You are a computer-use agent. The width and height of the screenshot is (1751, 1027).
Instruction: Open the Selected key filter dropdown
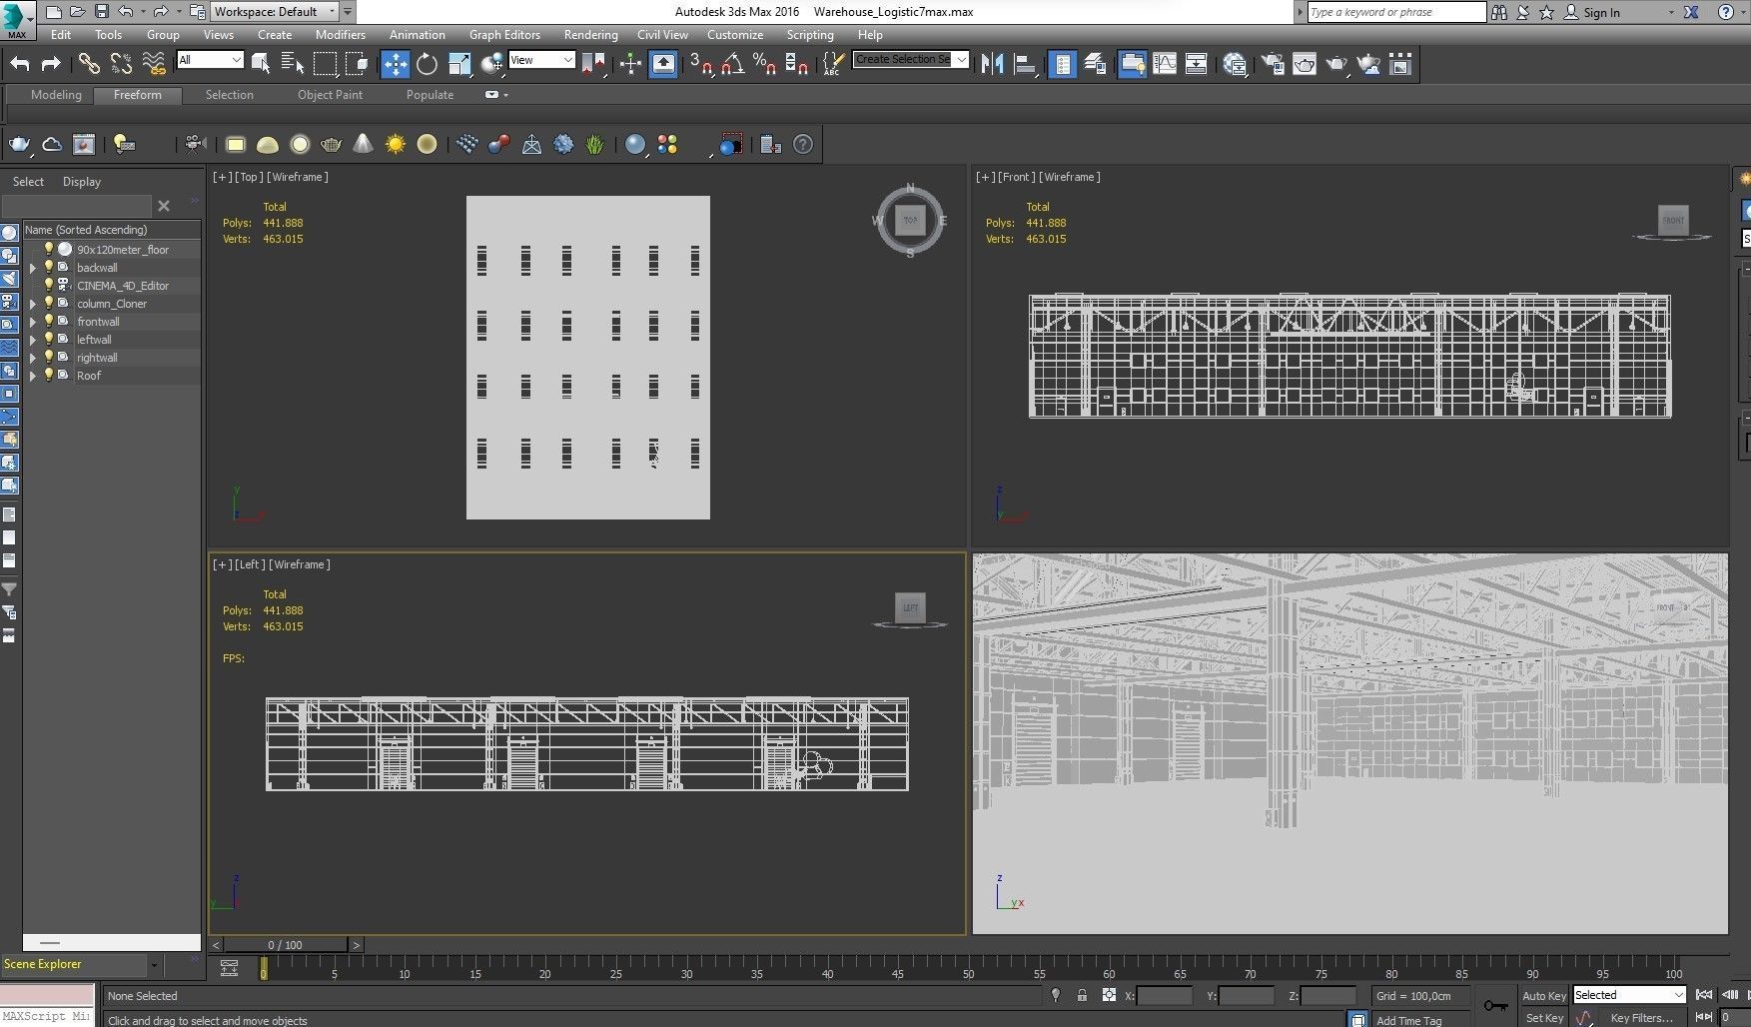coord(1629,995)
